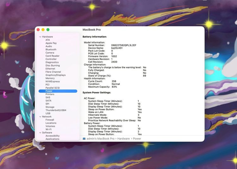The image size is (237, 169).
Task: Show the Storage information
Action: [50, 107]
